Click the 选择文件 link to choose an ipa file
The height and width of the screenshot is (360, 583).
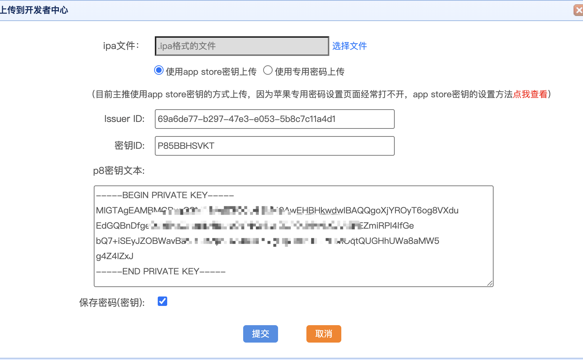pyautogui.click(x=349, y=46)
